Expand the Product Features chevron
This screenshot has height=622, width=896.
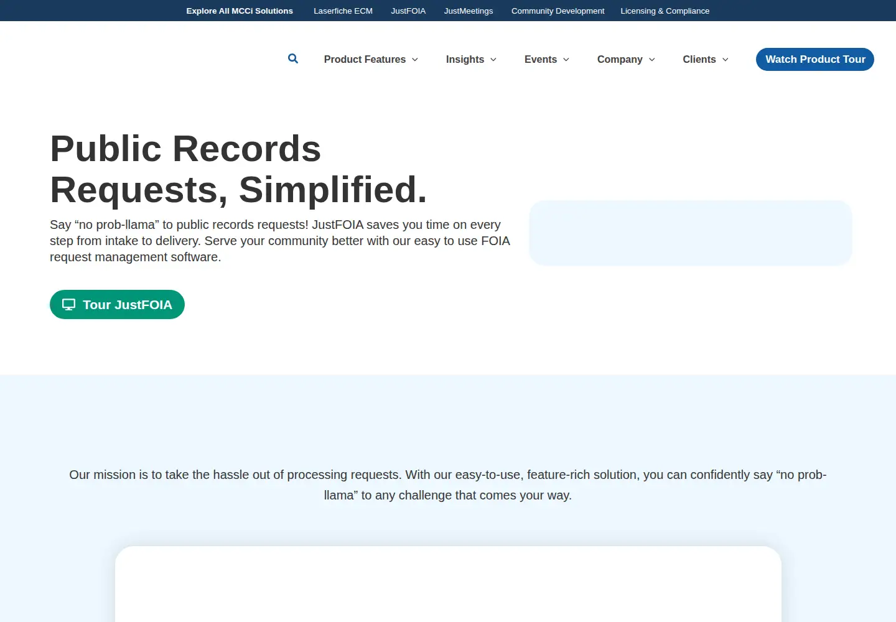click(415, 60)
